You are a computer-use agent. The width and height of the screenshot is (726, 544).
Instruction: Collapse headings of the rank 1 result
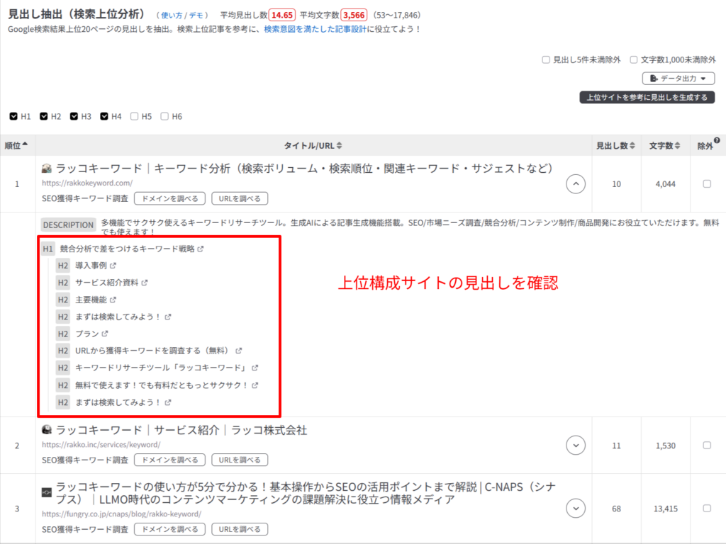pos(576,184)
